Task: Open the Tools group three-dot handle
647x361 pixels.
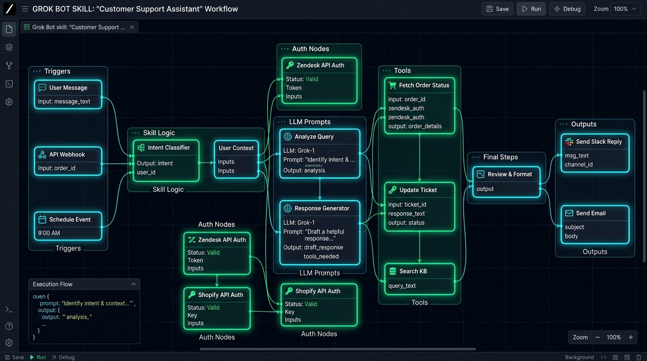Action: coord(387,71)
